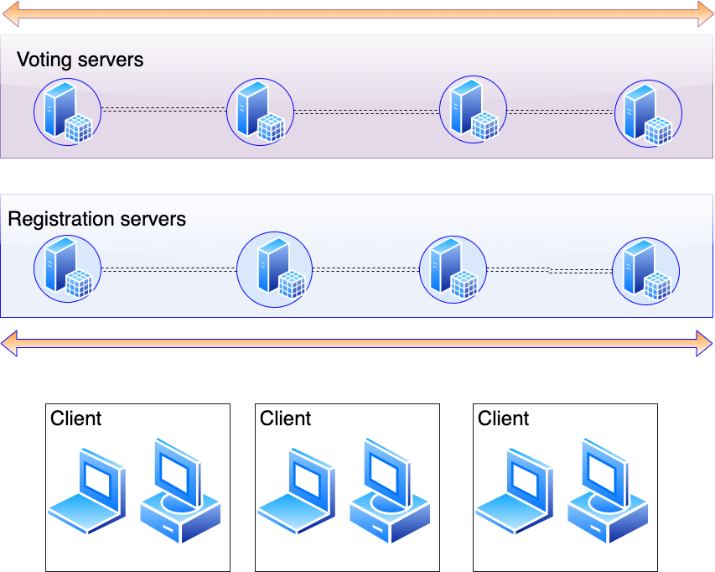
Task: Select the 'Client' label in the left box
Action: coord(75,419)
